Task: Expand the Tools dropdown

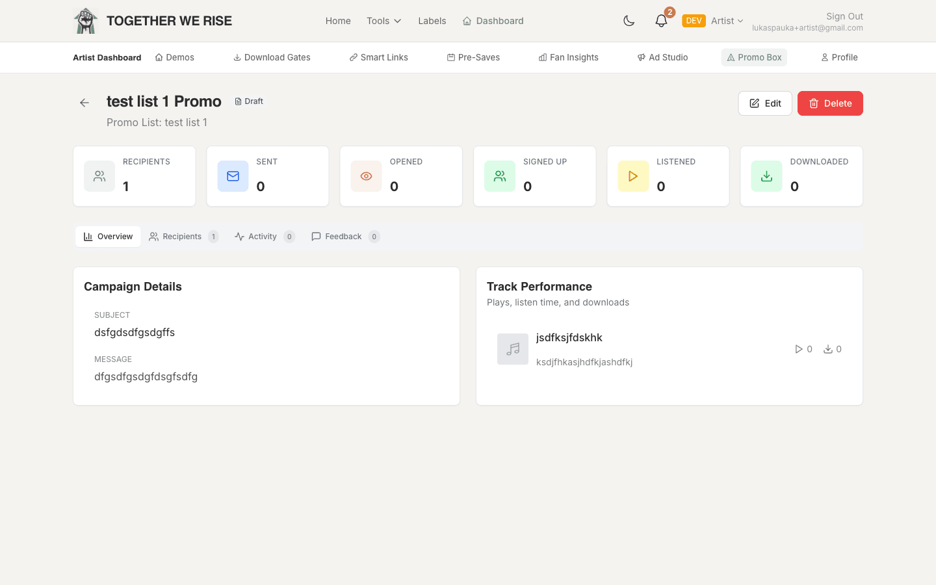Action: tap(383, 20)
